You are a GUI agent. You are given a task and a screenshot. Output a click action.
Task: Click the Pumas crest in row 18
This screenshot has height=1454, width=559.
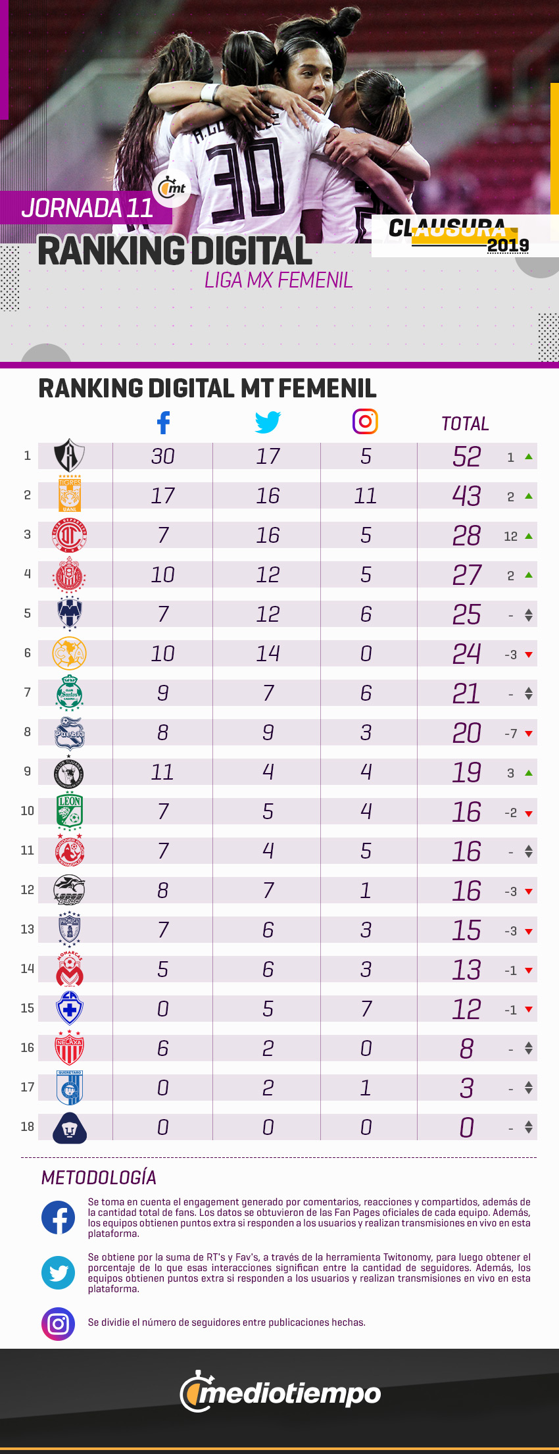[70, 1128]
